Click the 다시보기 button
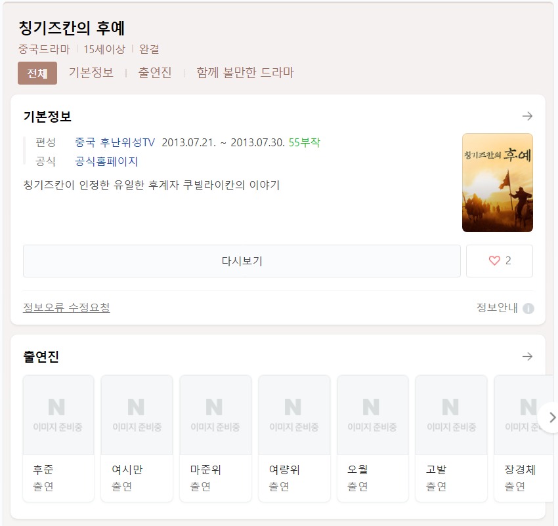The height and width of the screenshot is (526, 558). click(x=242, y=260)
